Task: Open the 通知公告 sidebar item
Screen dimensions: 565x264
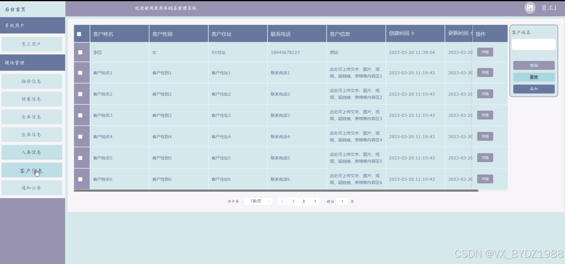Action: pos(32,188)
